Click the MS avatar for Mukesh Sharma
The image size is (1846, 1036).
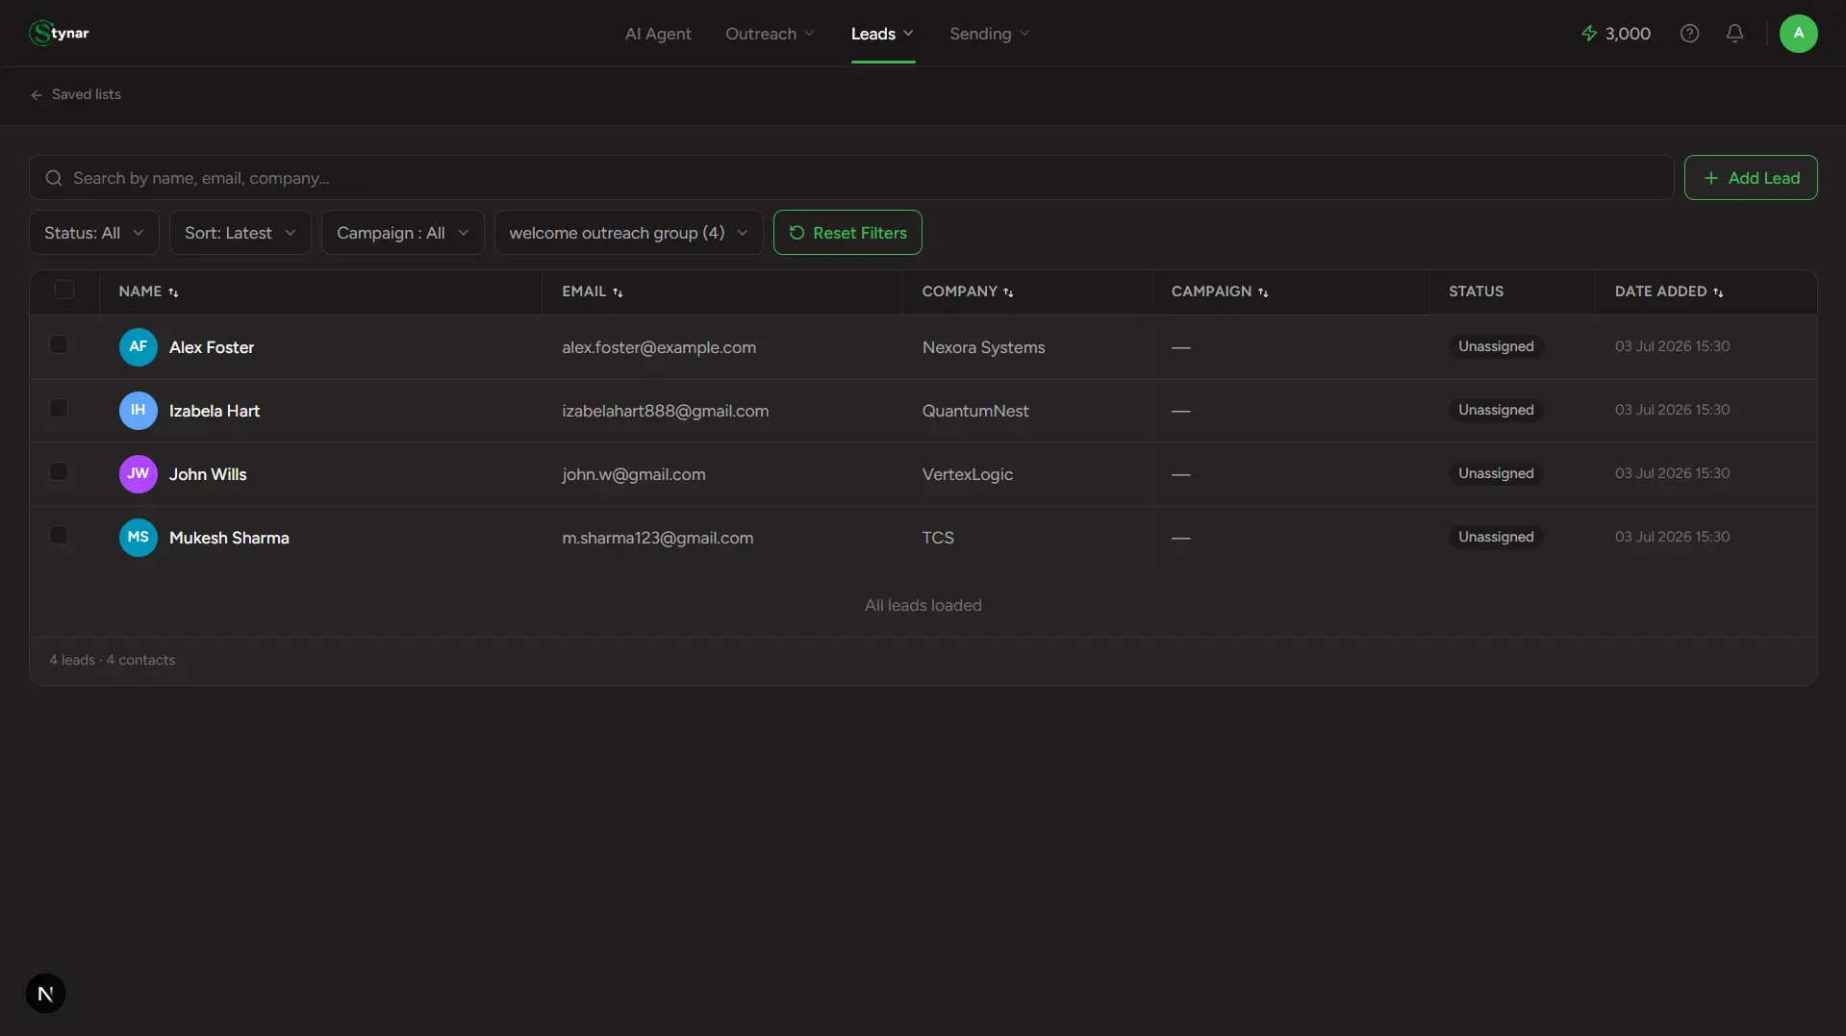pyautogui.click(x=139, y=538)
